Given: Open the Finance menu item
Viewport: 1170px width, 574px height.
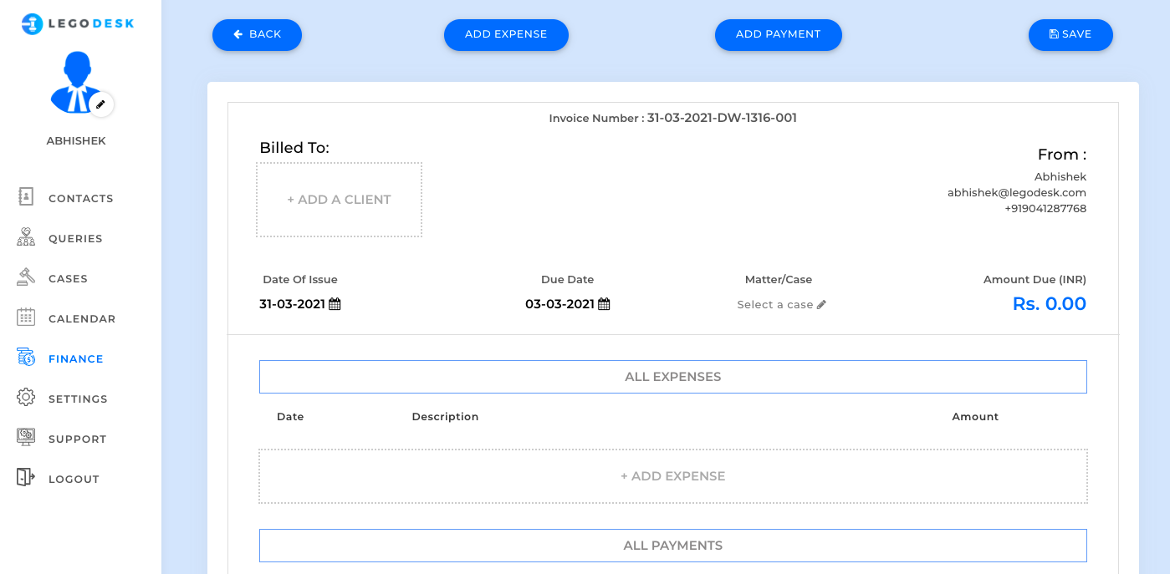Looking at the screenshot, I should [x=75, y=359].
